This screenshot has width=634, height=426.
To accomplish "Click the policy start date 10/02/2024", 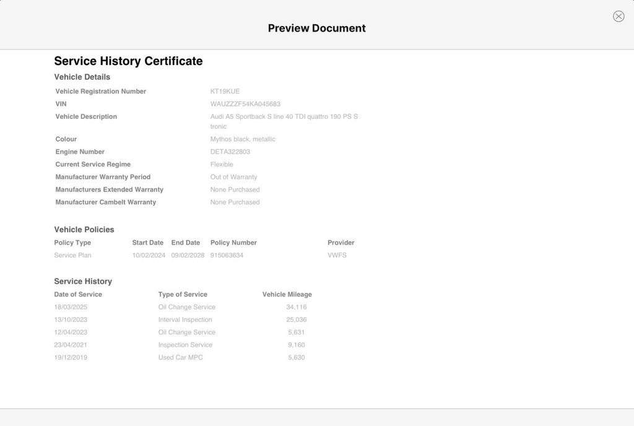I will coord(149,256).
